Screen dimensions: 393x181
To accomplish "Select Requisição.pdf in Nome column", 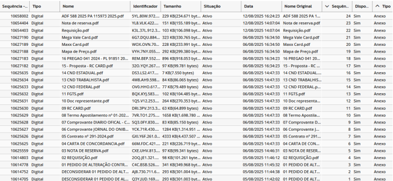I will point(75,30).
